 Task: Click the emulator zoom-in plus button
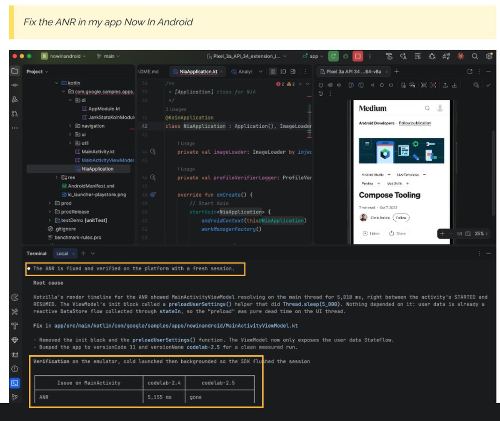(x=442, y=234)
